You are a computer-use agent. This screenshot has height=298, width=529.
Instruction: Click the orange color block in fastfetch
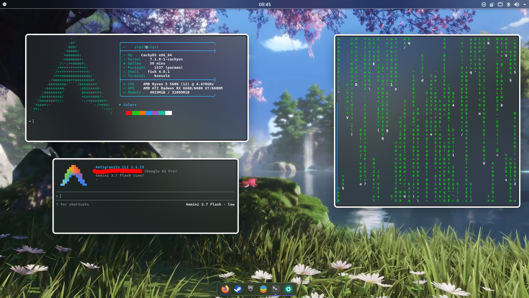(142, 113)
